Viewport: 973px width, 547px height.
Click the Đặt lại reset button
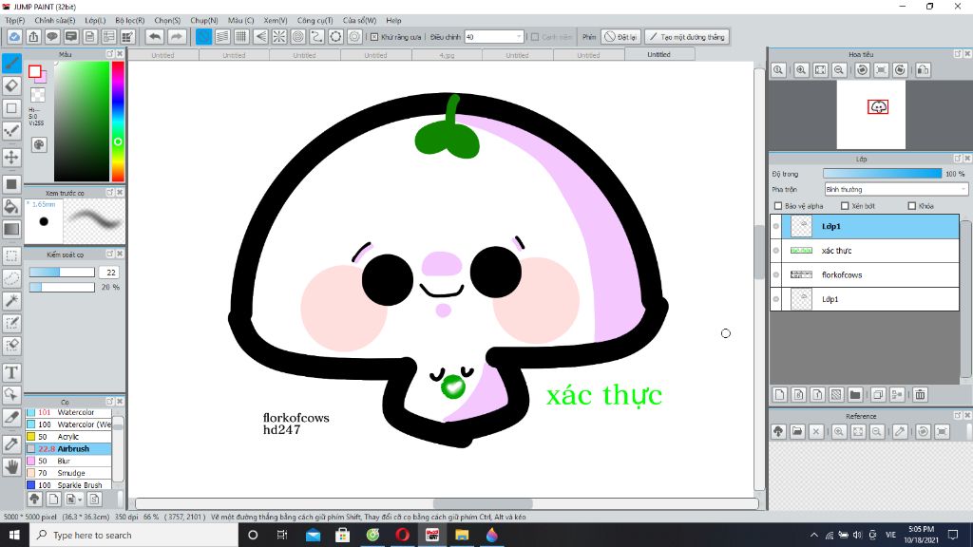tap(620, 37)
